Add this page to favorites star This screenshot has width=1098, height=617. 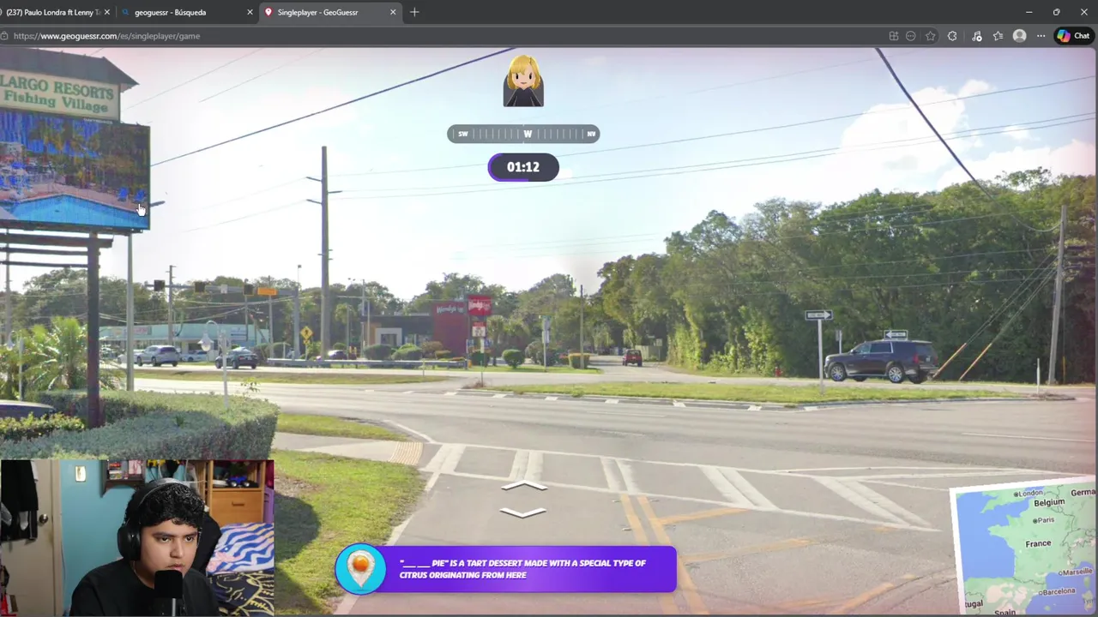click(x=931, y=36)
